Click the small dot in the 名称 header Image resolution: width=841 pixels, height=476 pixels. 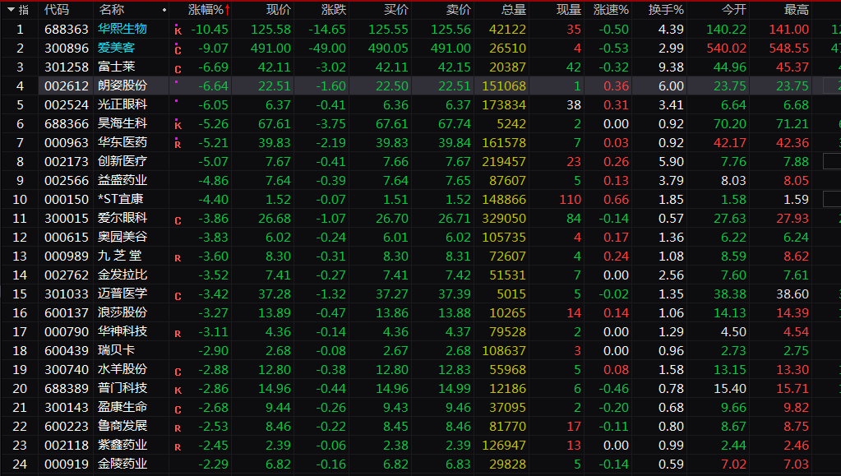164,10
